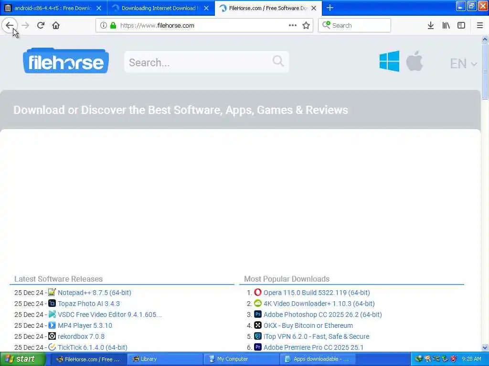This screenshot has width=489, height=366.
Task: Click the OKX icon in popular list
Action: (258, 325)
